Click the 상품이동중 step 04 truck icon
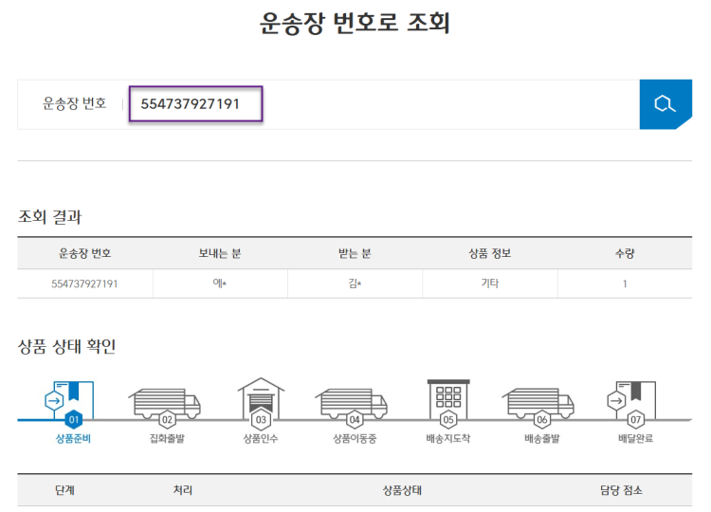The height and width of the screenshot is (512, 711). pos(353,404)
